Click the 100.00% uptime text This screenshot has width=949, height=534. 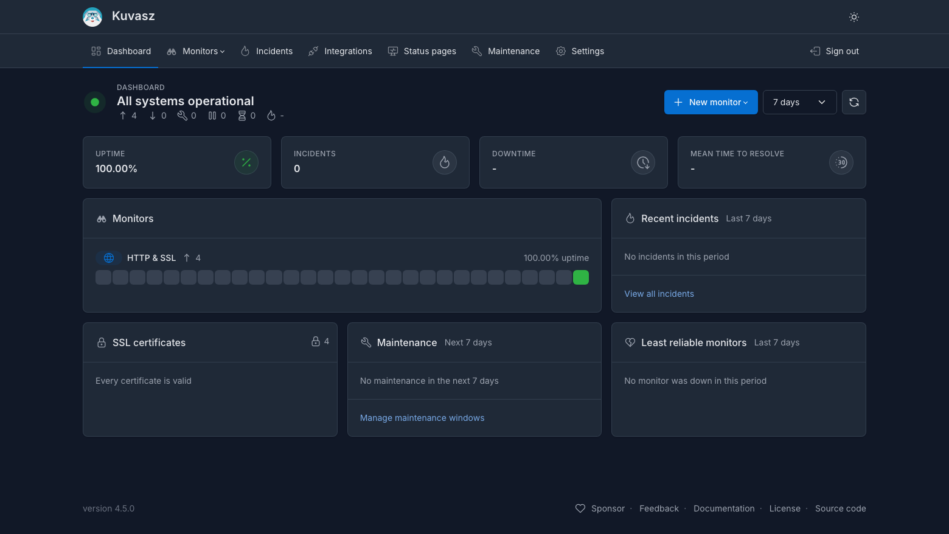click(556, 258)
